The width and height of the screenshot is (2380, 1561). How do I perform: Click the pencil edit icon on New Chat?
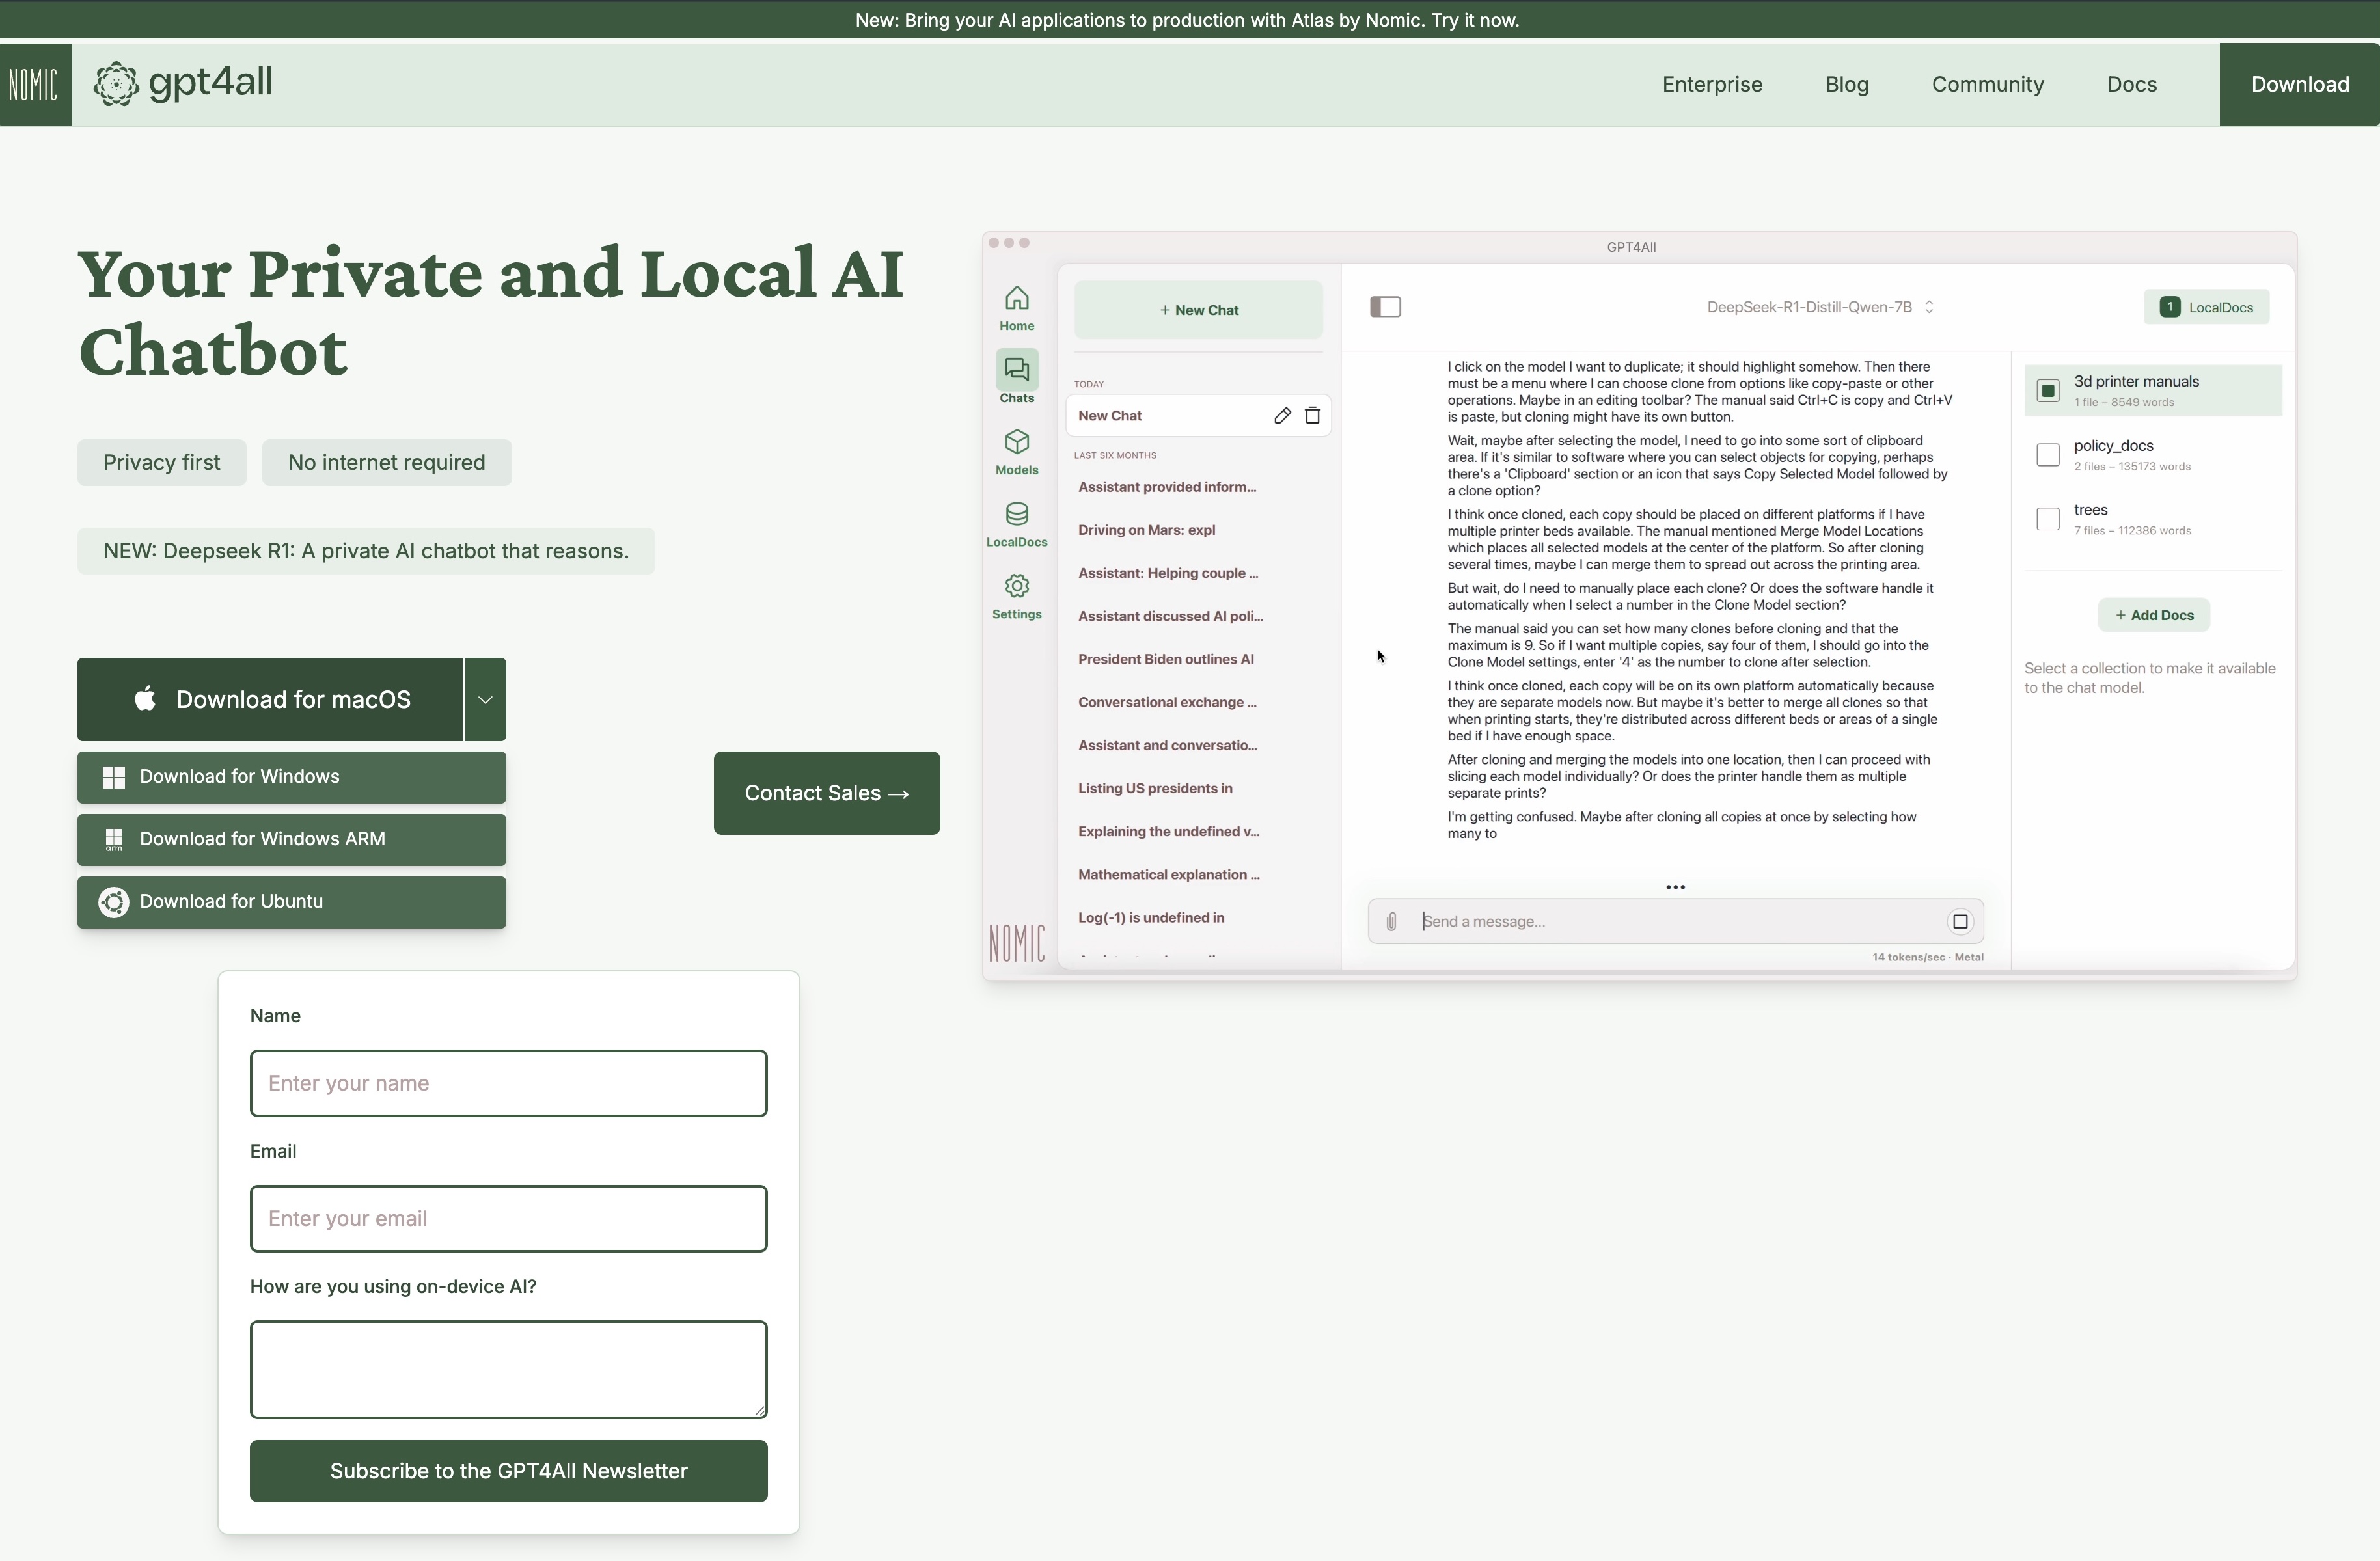[x=1282, y=416]
